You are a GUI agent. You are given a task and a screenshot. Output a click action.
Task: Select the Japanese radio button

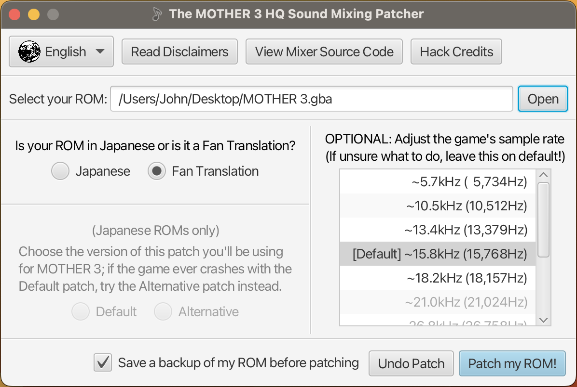click(60, 171)
